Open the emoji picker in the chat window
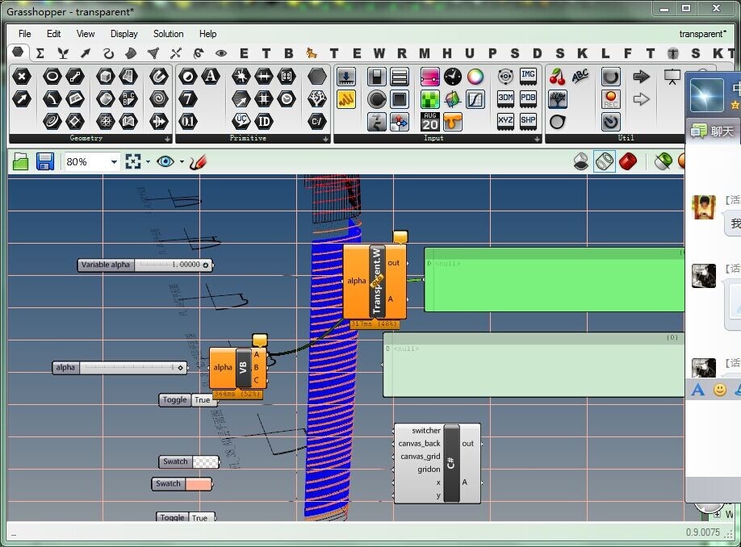 click(x=720, y=390)
